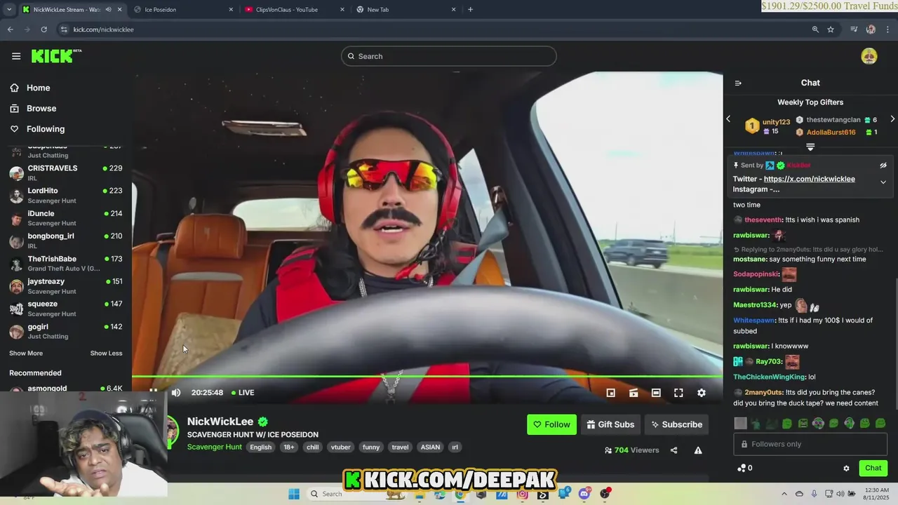Switch to the Ice Poseidon tab
The width and height of the screenshot is (898, 505).
[184, 9]
